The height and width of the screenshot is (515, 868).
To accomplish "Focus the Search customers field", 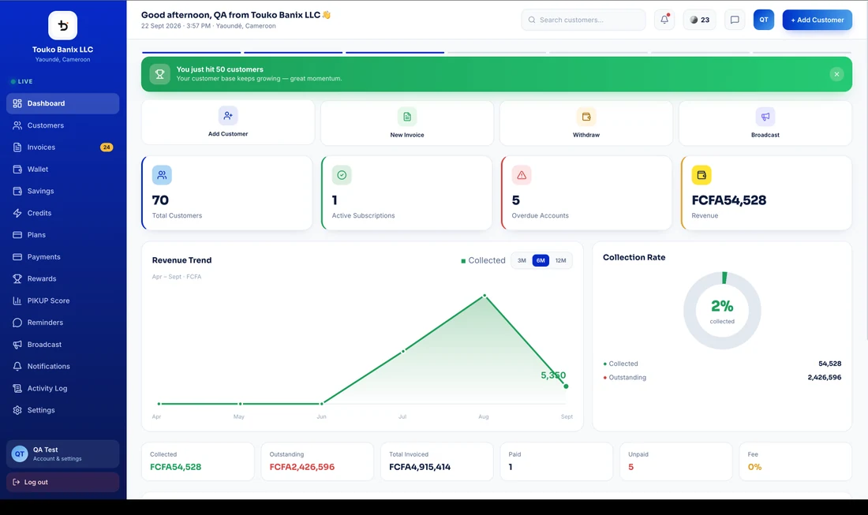I will click(x=583, y=20).
